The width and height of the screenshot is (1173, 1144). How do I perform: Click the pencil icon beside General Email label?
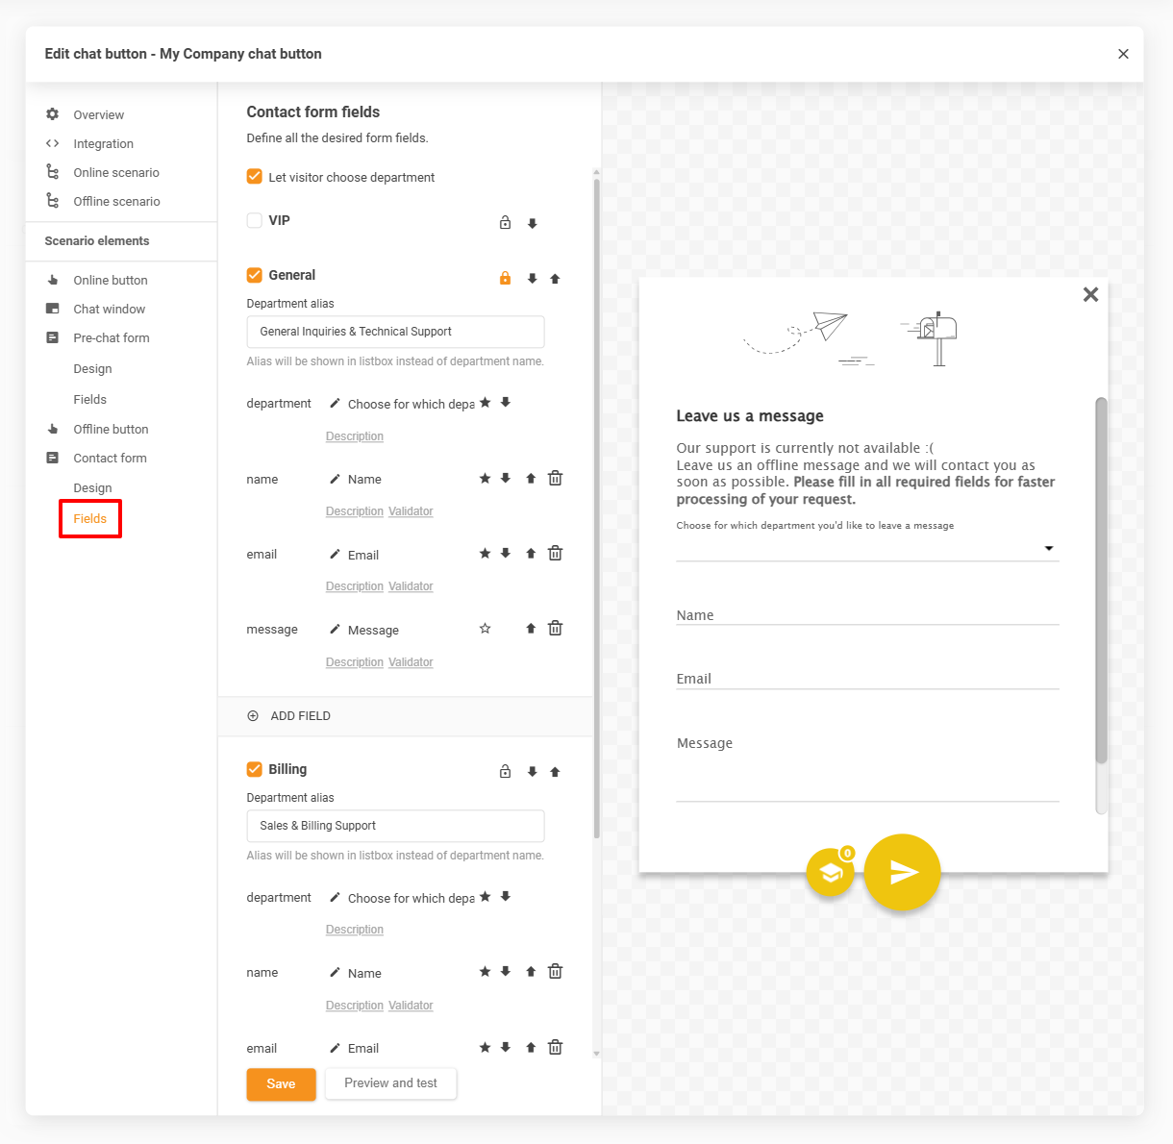(335, 555)
